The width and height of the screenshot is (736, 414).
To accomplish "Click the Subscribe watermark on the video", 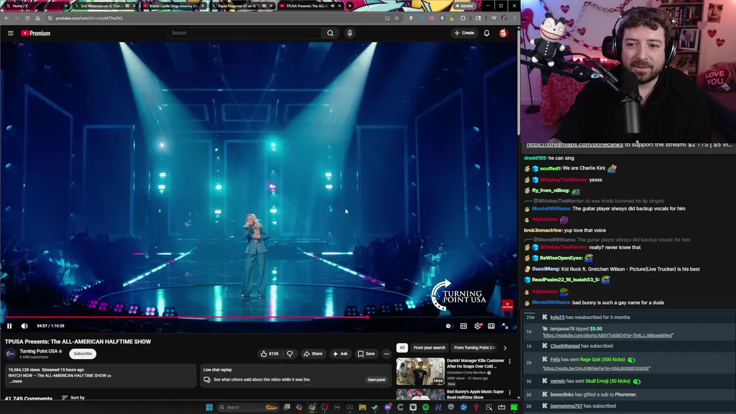I will coord(507,305).
